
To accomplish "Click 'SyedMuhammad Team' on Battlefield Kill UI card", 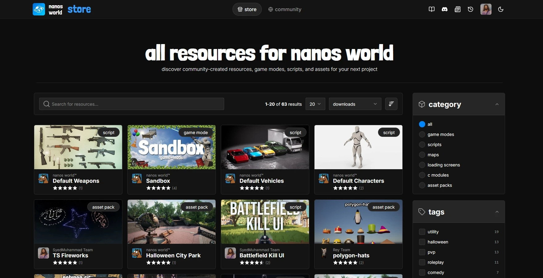I will [x=260, y=250].
